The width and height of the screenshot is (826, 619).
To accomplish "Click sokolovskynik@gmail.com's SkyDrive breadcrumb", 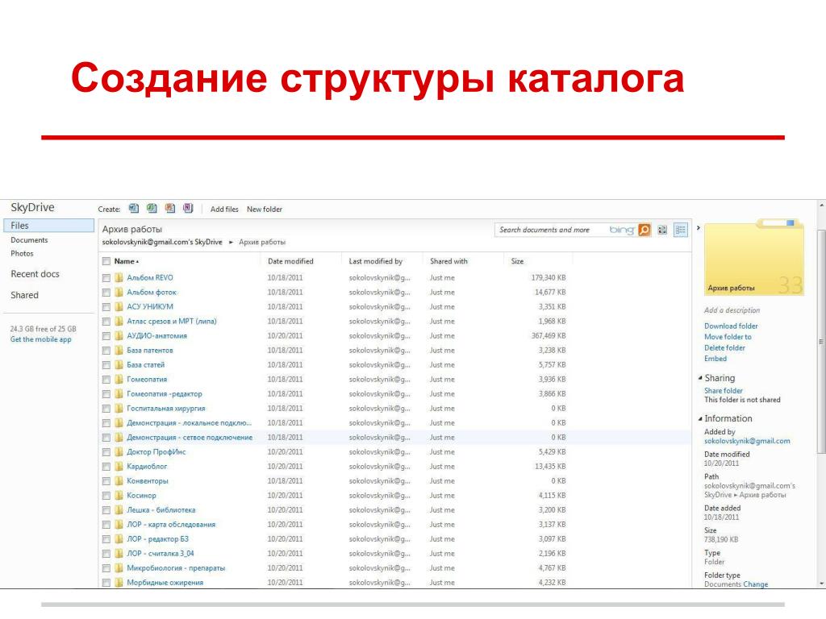I will [162, 242].
